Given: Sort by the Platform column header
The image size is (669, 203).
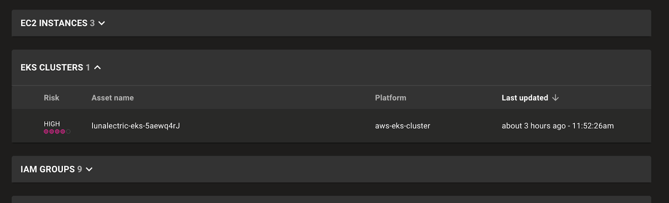Looking at the screenshot, I should click(x=391, y=98).
